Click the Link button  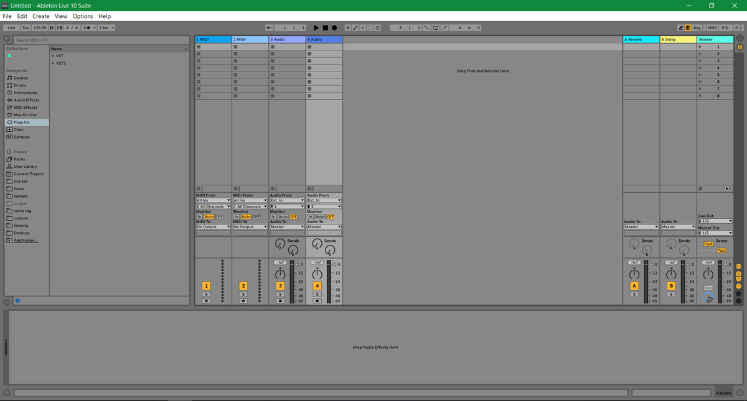(x=11, y=28)
